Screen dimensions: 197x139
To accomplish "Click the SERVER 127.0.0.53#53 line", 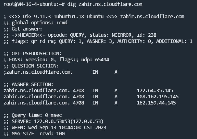I will pos(53,121).
